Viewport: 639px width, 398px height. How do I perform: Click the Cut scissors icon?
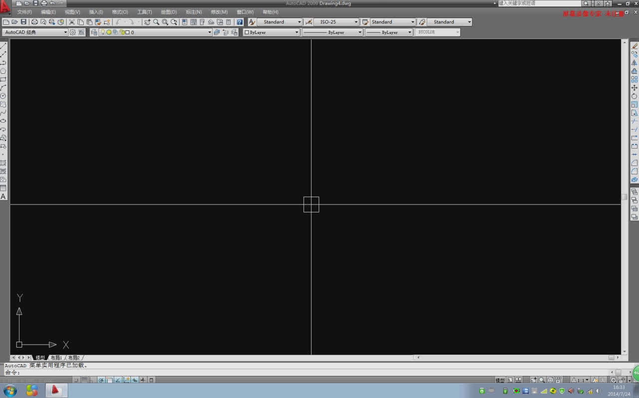pos(72,22)
